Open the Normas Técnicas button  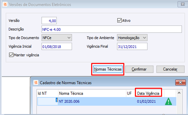pos(108,69)
